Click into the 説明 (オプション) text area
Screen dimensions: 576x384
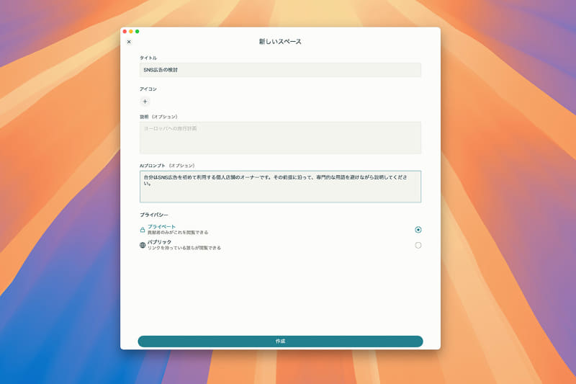pyautogui.click(x=280, y=138)
